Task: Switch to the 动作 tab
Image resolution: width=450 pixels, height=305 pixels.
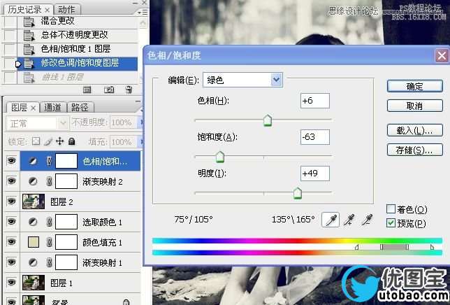Action: [x=67, y=10]
